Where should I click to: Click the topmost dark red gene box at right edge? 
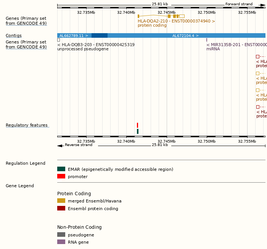point(257,56)
